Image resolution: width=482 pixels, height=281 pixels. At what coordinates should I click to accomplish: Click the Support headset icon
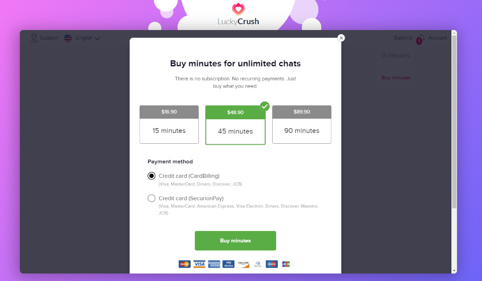click(34, 38)
